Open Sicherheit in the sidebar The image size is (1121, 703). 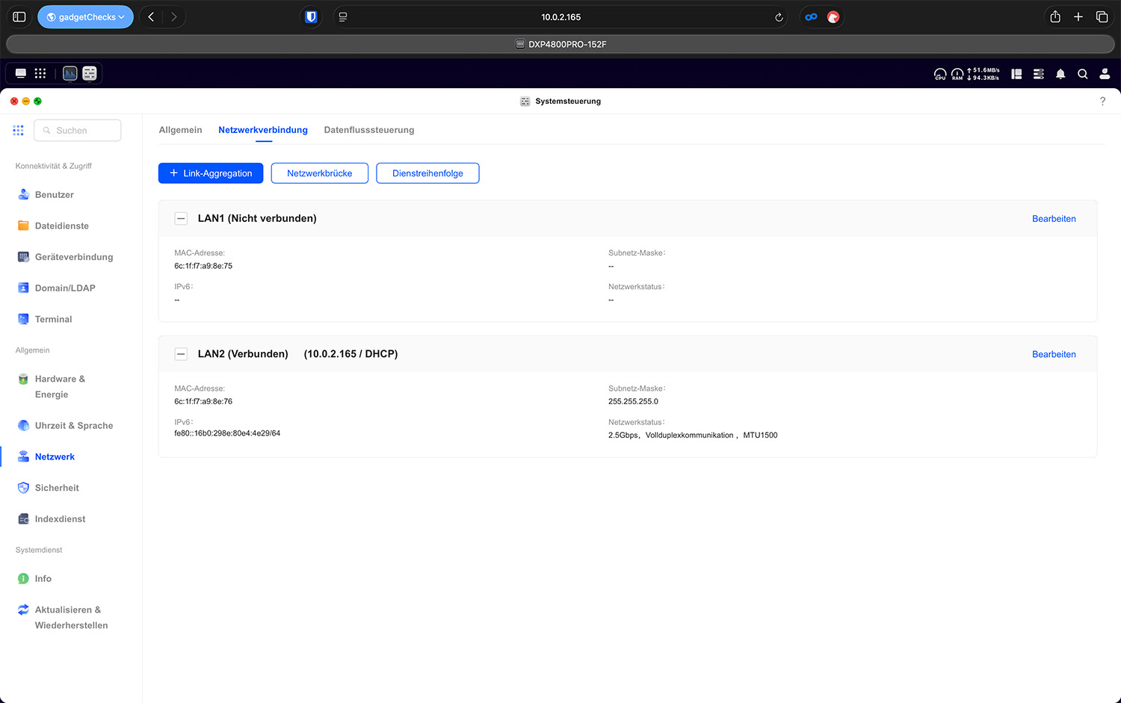coord(57,488)
